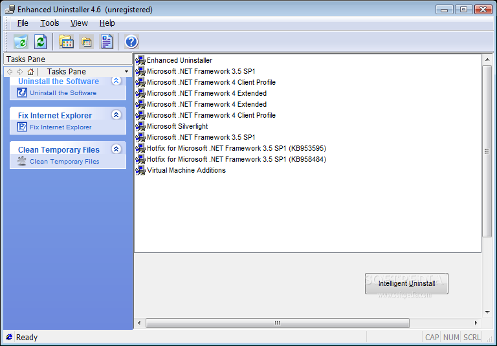This screenshot has width=497, height=346.
Task: Open the File menu
Action: [23, 23]
